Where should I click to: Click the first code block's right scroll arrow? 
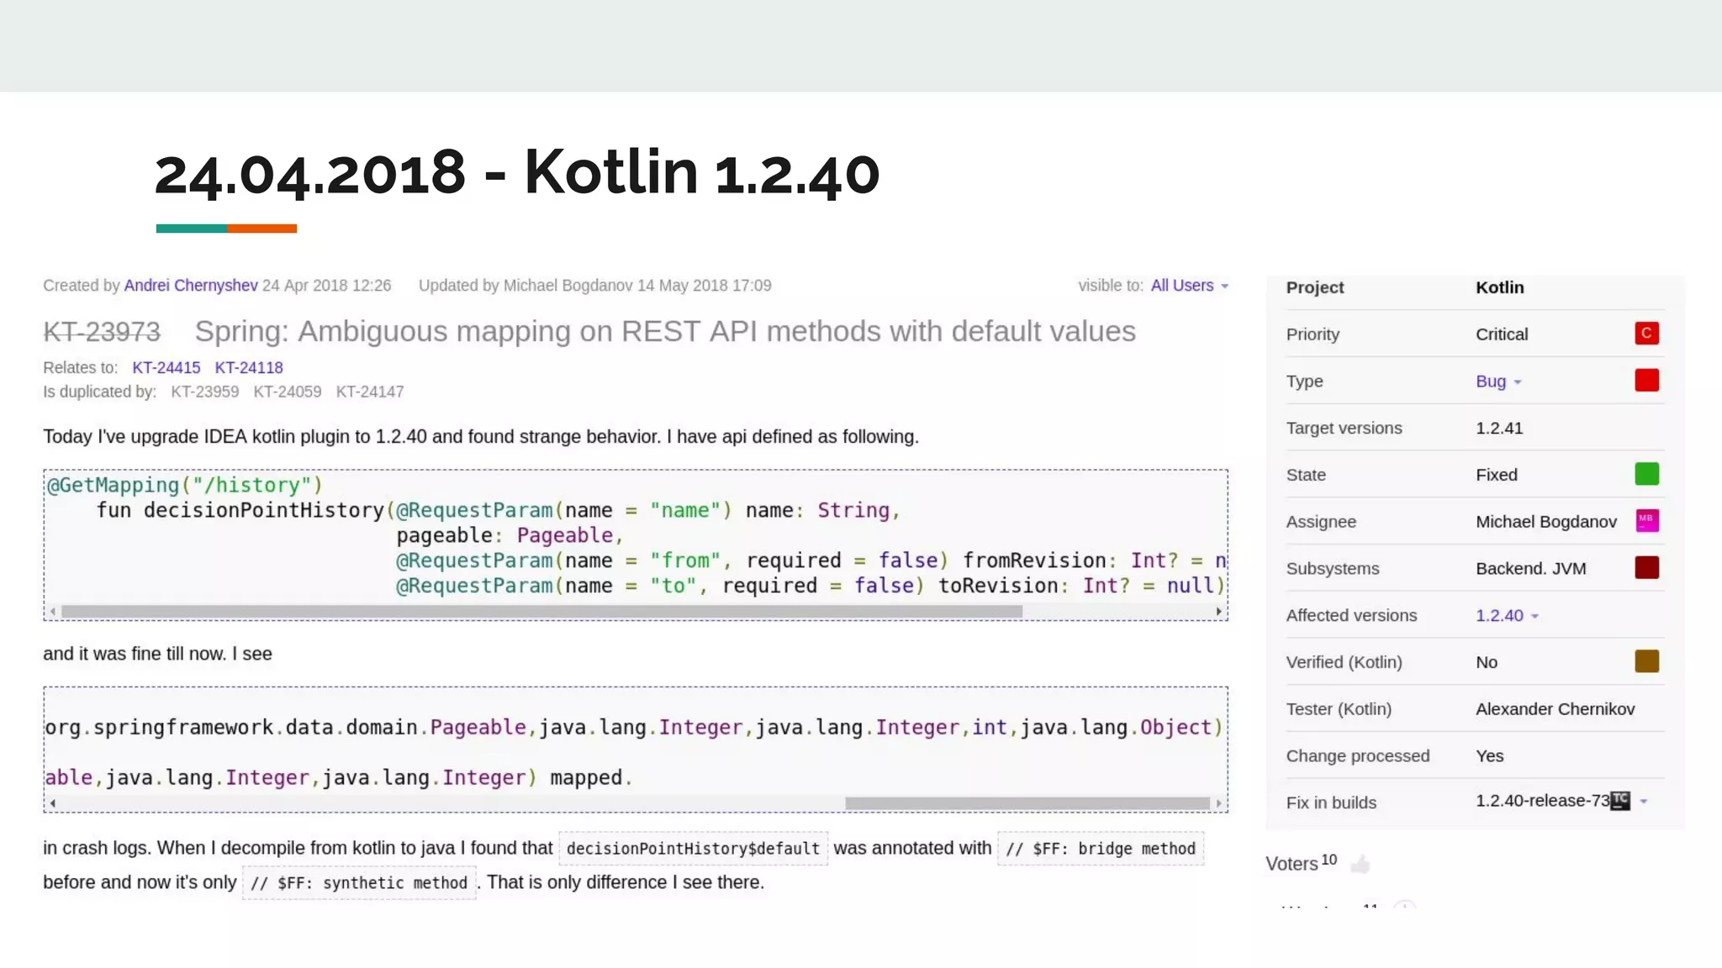[1218, 612]
